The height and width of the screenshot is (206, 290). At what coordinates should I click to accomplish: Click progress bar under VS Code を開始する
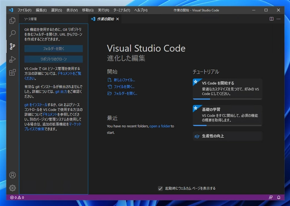227,99
